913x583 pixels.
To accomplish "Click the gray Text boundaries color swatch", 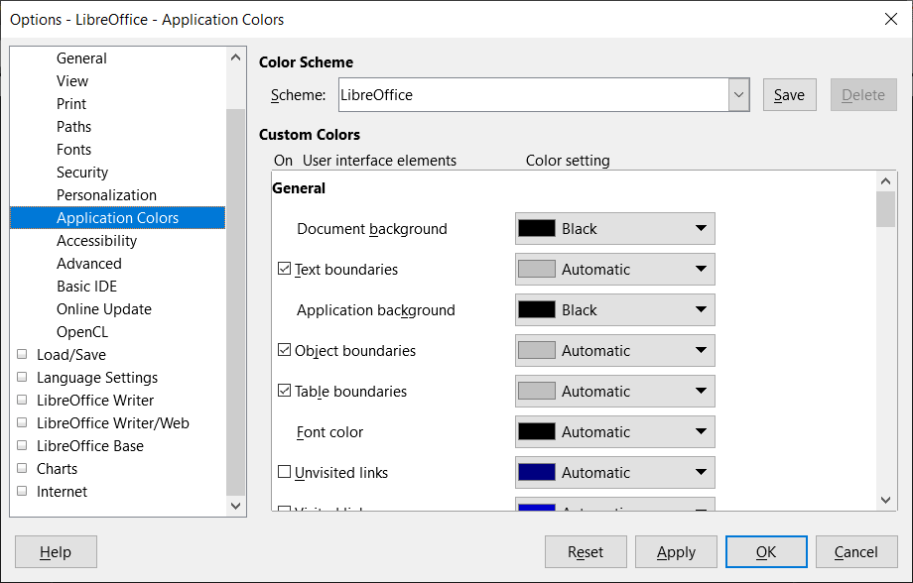I will [x=536, y=270].
